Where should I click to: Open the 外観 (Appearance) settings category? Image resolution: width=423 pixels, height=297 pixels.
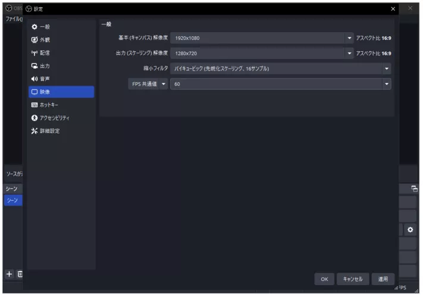click(x=61, y=40)
